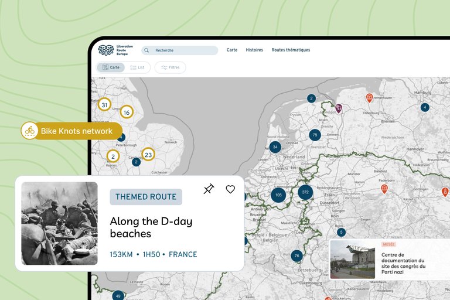Click the Liberation Route Europe logo
Viewport: 450px width, 300px height.
point(115,50)
